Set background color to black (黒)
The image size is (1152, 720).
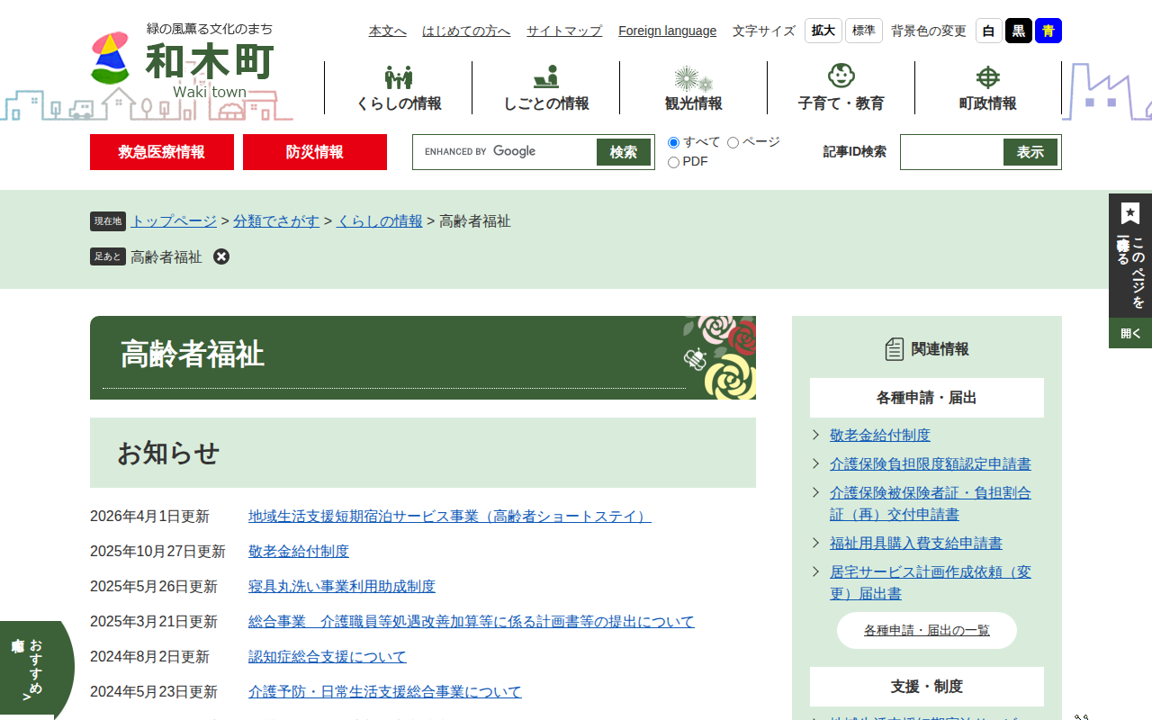click(1019, 31)
